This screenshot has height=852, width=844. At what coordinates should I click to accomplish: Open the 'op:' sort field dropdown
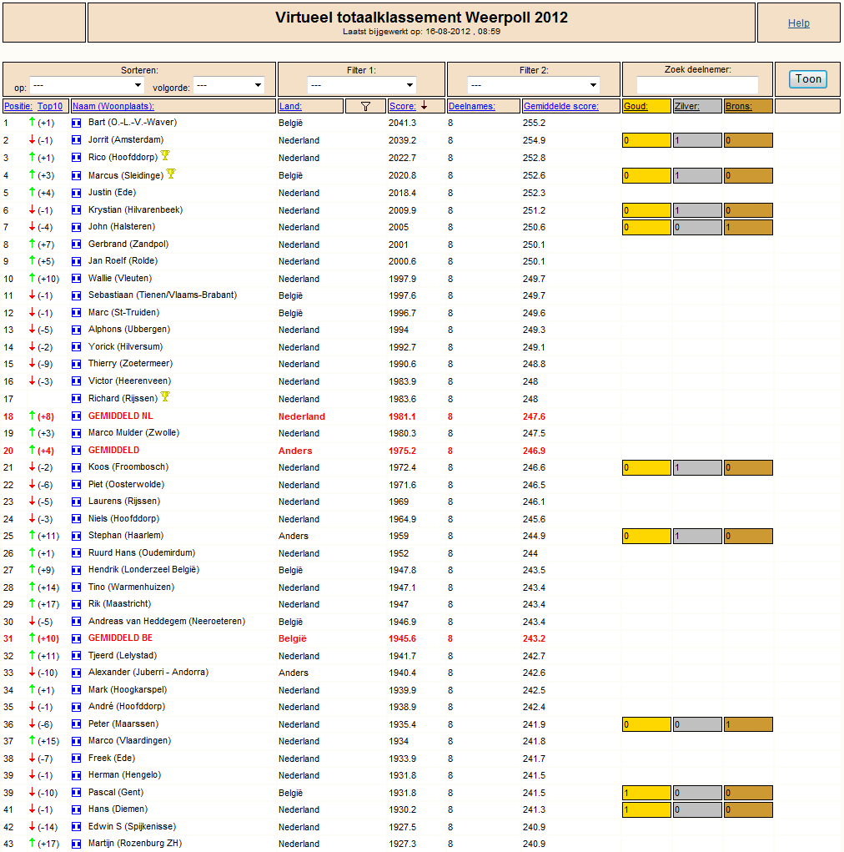click(87, 85)
